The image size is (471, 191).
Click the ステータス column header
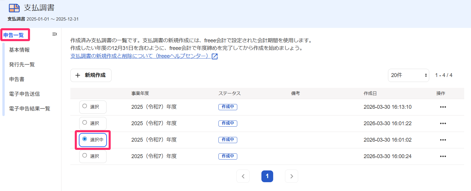[230, 93]
